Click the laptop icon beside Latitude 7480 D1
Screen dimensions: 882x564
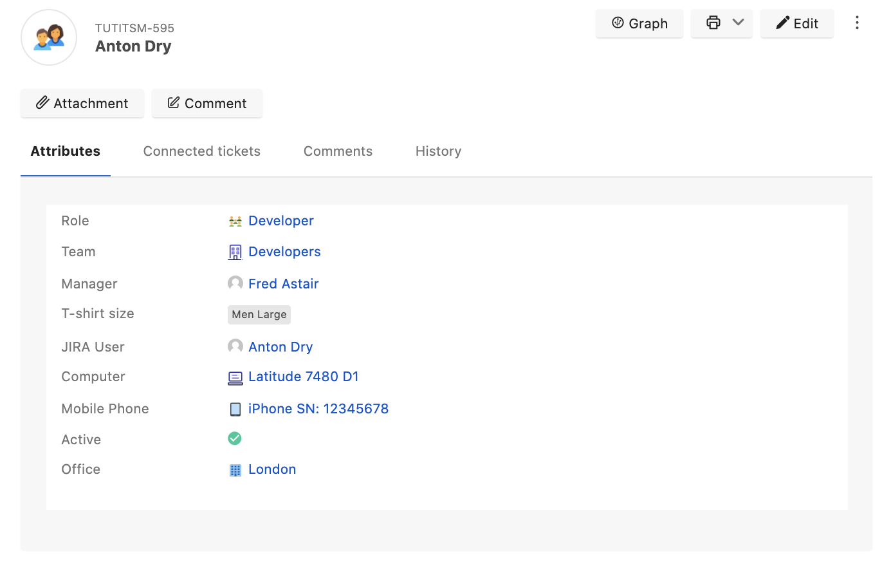point(235,378)
